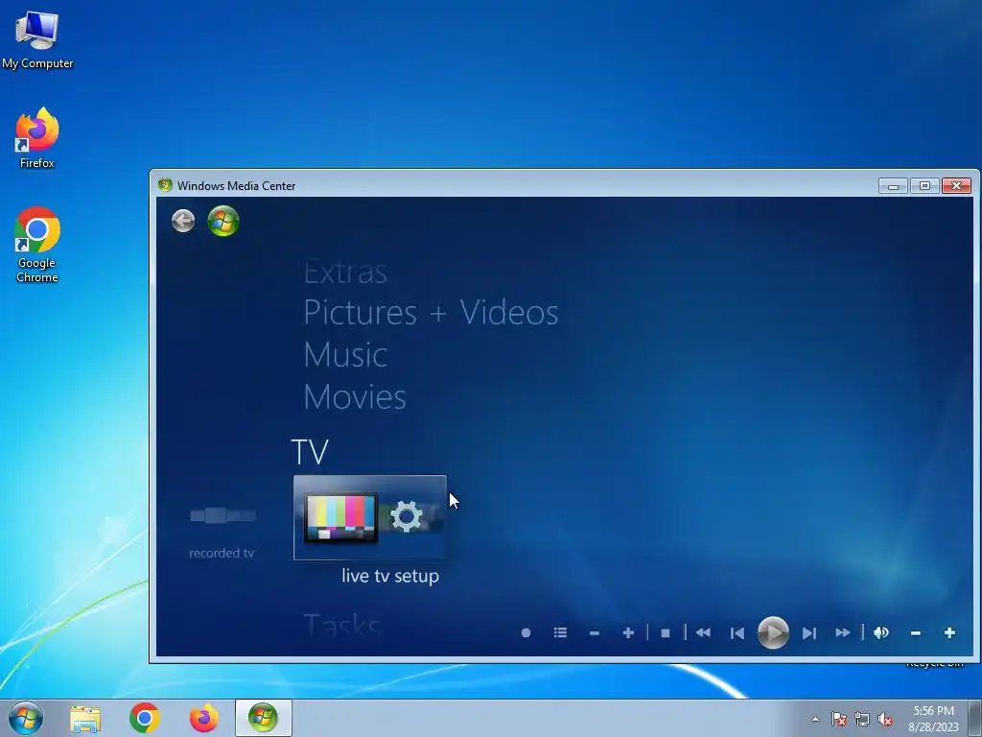Click the Rewind button
The width and height of the screenshot is (982, 737).
tap(703, 633)
